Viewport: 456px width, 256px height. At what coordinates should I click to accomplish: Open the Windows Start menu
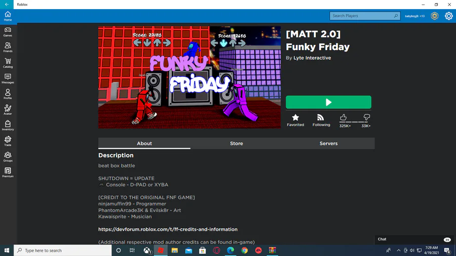7,250
